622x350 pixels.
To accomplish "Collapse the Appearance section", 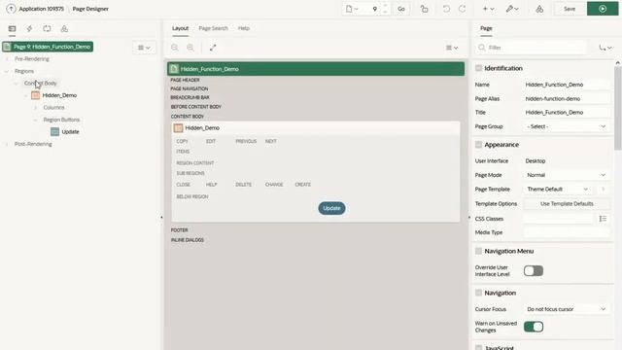I will 478,145.
